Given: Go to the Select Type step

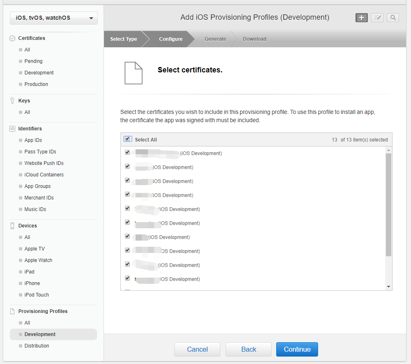Looking at the screenshot, I should (x=124, y=39).
